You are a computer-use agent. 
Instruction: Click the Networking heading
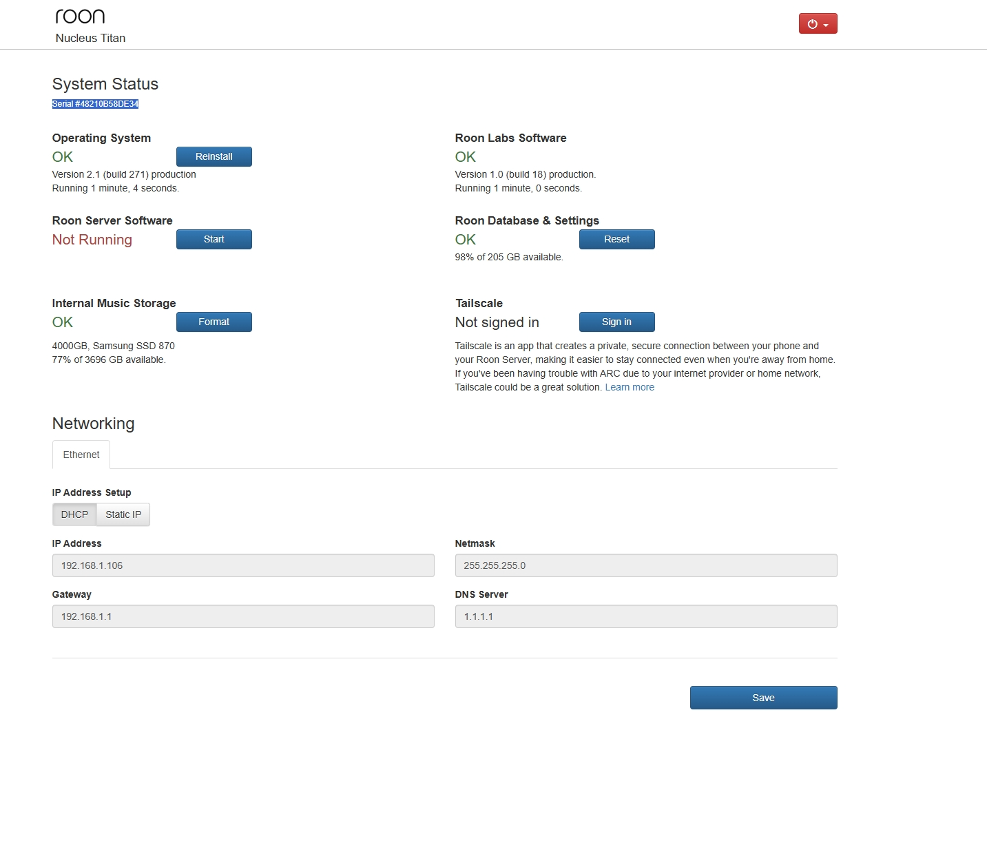tap(93, 424)
